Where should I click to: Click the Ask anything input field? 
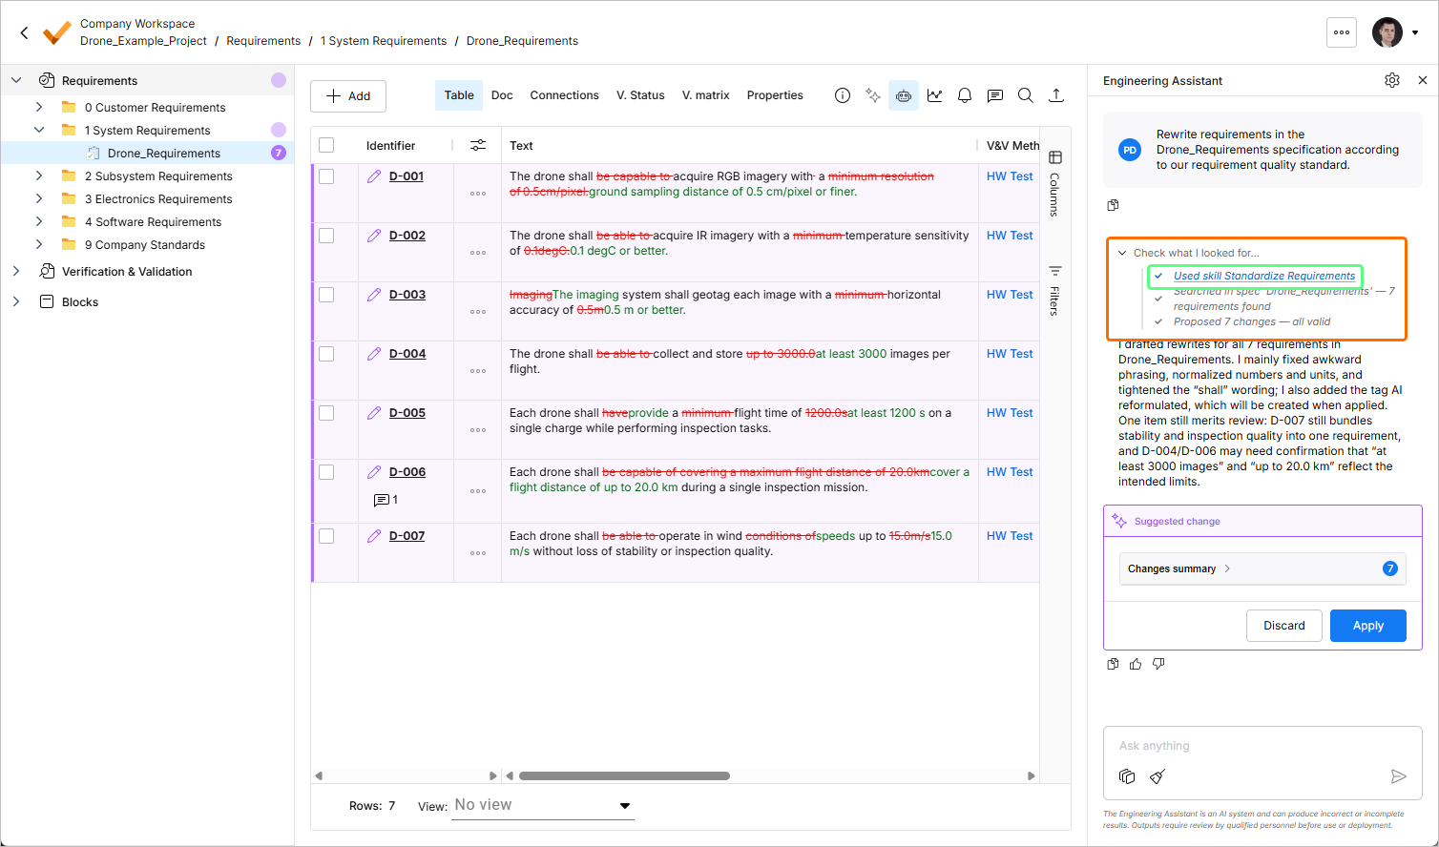1262,746
